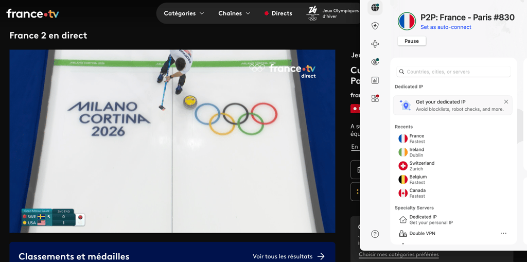Screen dimensions: 527x262
Task: Click Classements et médailles heading
Action: click(74, 256)
